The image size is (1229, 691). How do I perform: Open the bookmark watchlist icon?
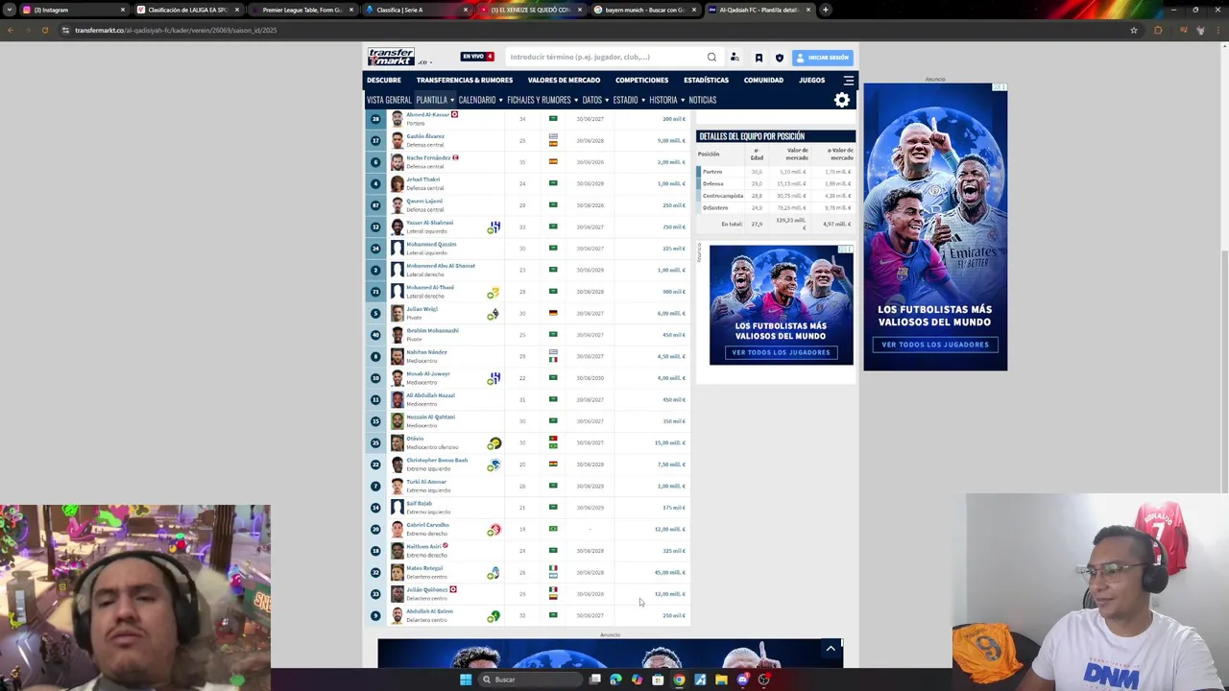click(x=759, y=58)
